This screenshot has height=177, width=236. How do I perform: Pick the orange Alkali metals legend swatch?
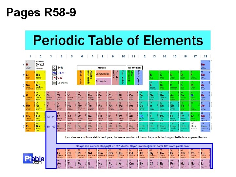point(81,77)
